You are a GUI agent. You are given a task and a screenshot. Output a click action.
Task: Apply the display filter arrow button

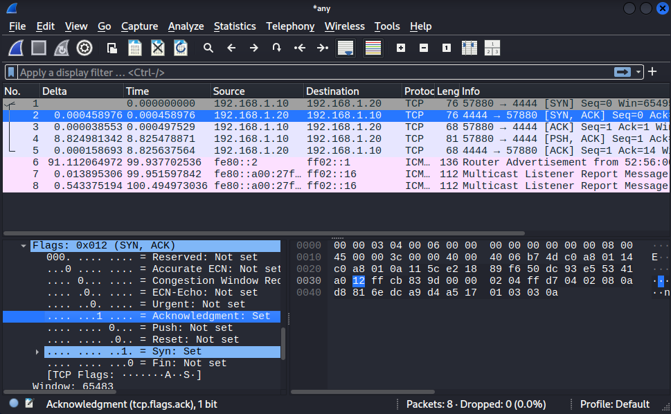tap(622, 72)
